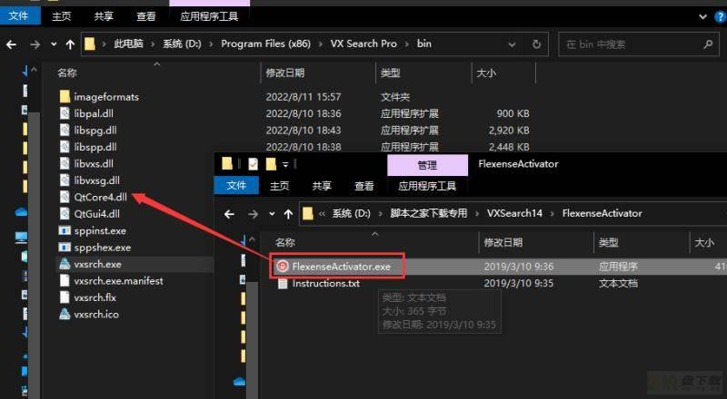
Task: Expand the chevron after Program Files (x86)
Action: [321, 44]
